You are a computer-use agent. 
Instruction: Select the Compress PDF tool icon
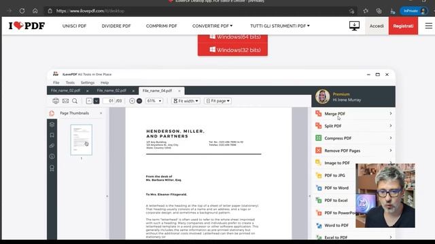(319, 138)
